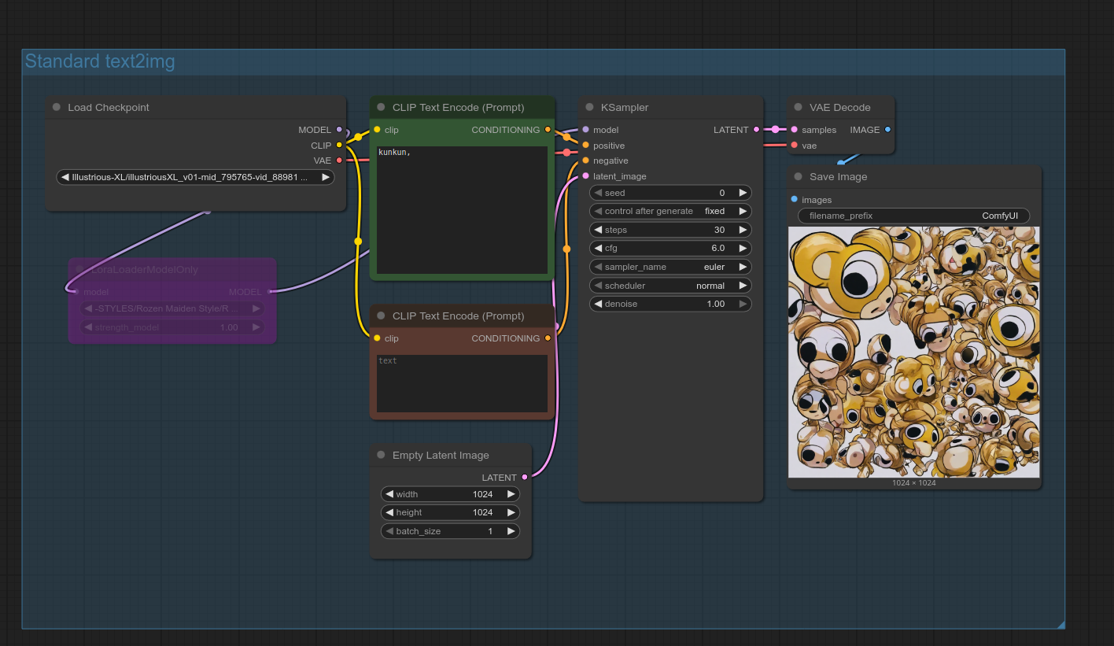Collapse the Empty Latent Image node dot

tap(382, 456)
